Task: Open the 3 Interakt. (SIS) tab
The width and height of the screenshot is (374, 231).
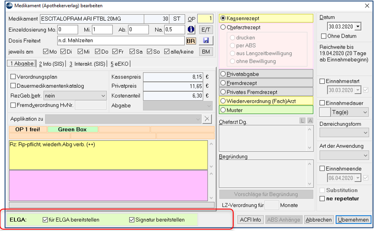Action: click(x=87, y=64)
